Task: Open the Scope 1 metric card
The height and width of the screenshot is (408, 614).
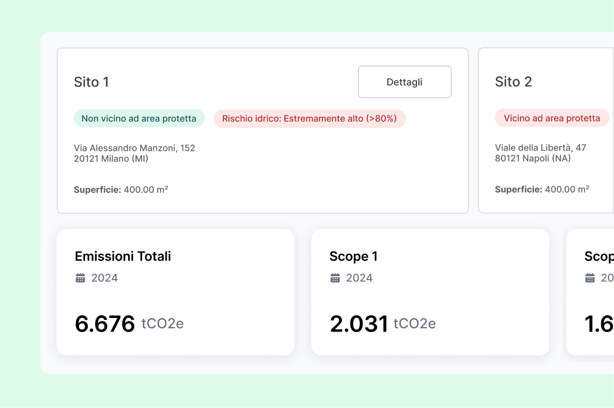Action: pyautogui.click(x=430, y=291)
